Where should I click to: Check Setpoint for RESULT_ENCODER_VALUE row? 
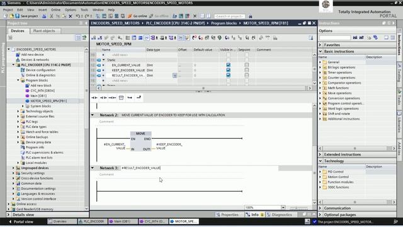click(x=247, y=76)
